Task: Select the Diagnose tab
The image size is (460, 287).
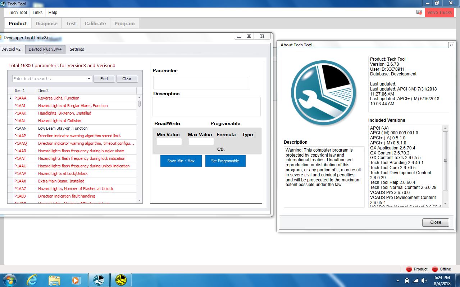Action: pyautogui.click(x=46, y=23)
